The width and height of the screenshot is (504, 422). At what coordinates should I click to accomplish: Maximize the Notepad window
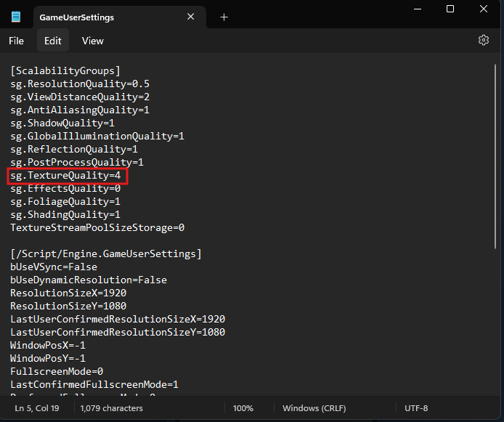pyautogui.click(x=450, y=9)
